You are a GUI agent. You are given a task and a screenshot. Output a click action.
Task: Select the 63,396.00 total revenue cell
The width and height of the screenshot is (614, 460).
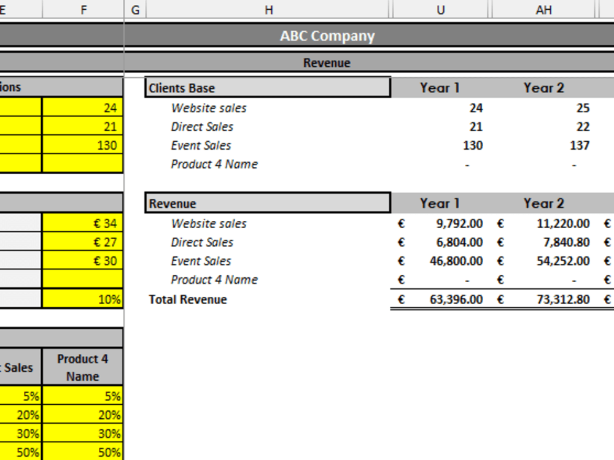(x=440, y=300)
